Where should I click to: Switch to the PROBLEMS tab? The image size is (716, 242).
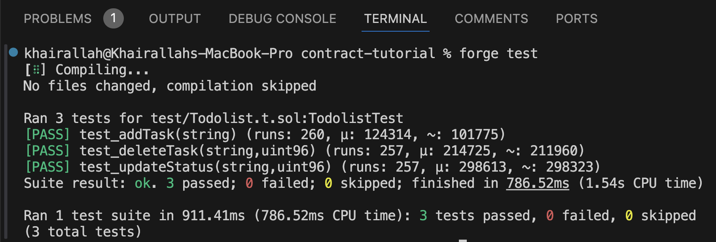[x=58, y=19]
